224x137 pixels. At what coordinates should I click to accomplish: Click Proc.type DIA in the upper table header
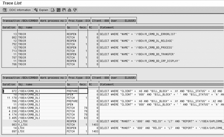tap(79, 21)
